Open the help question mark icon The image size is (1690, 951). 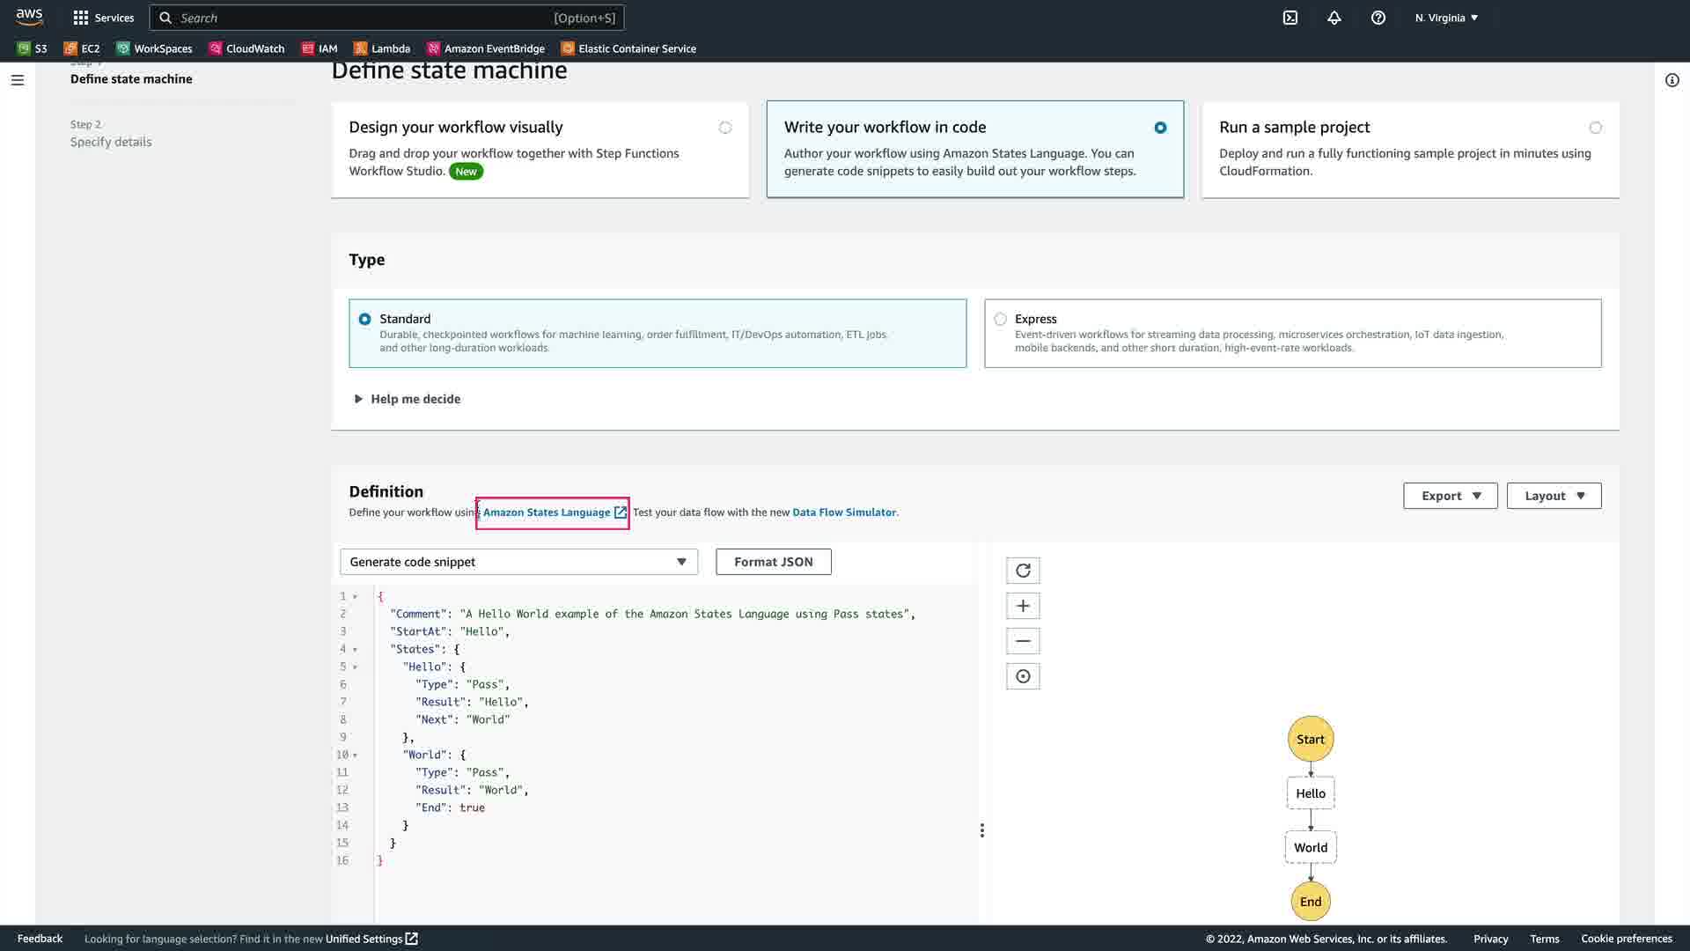1378,18
